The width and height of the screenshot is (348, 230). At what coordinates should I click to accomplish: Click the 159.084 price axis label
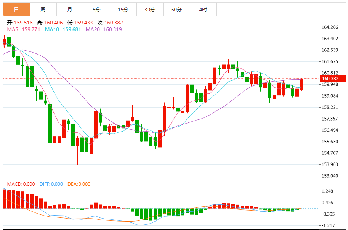tap(330, 96)
